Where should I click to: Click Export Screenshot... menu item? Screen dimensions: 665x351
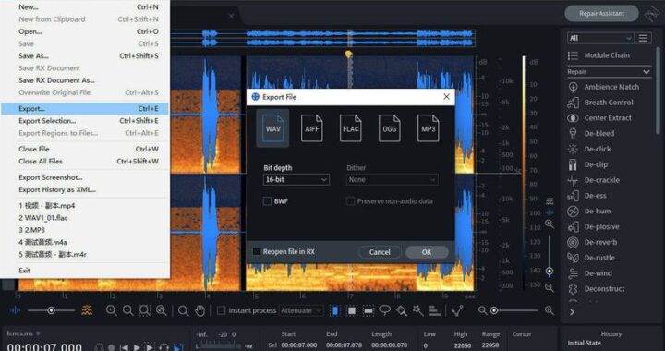pos(85,177)
